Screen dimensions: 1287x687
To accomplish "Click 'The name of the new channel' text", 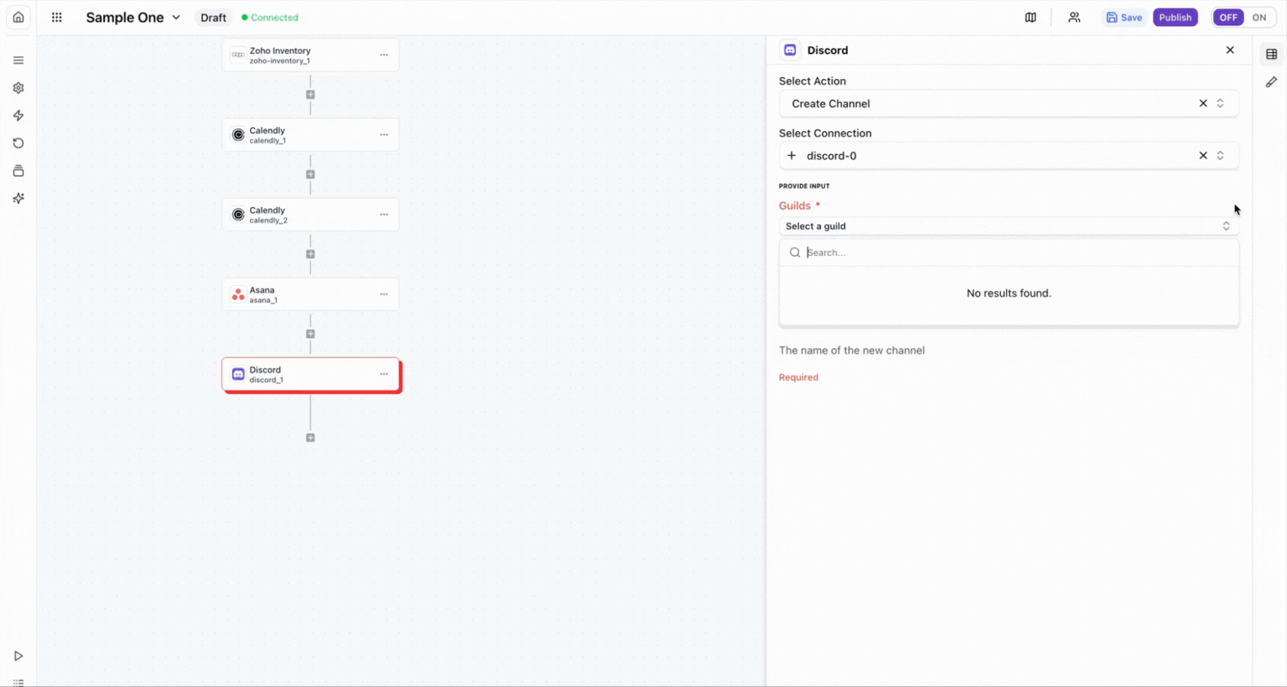I will pos(852,350).
